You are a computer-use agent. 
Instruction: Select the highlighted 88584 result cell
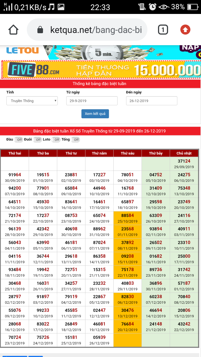click(x=128, y=218)
